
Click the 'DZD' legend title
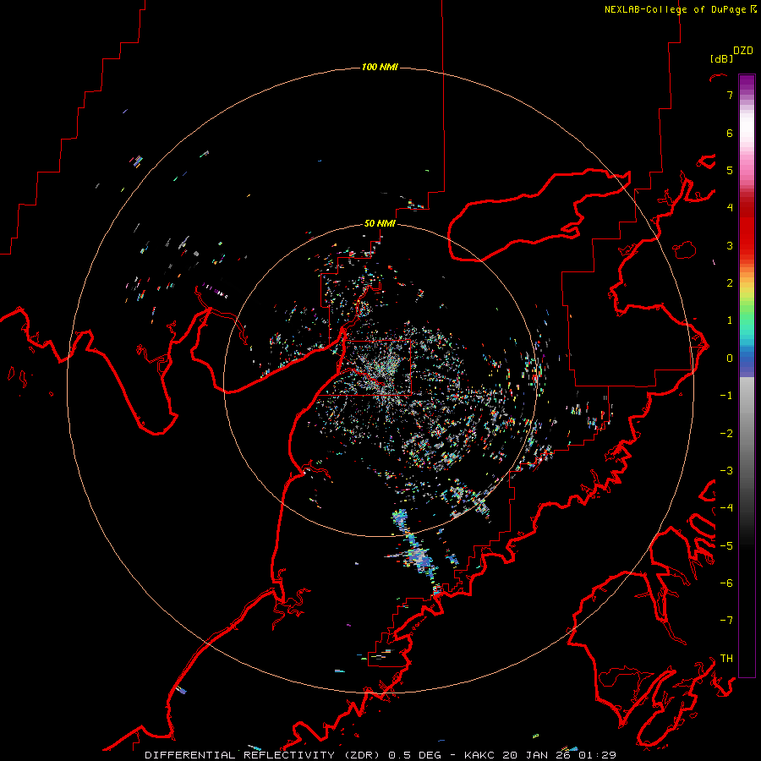(x=743, y=51)
